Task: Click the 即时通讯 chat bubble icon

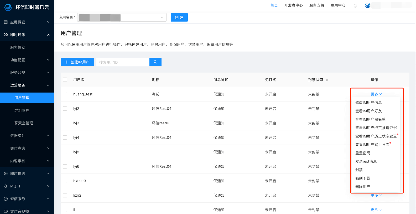Action: (x=6, y=35)
